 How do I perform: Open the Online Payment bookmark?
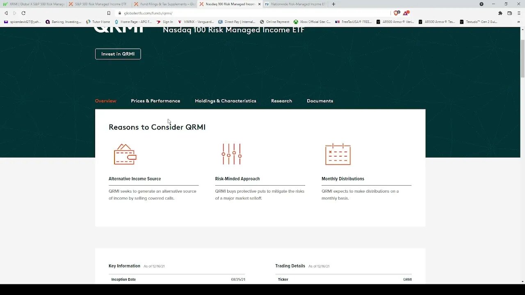point(274,22)
